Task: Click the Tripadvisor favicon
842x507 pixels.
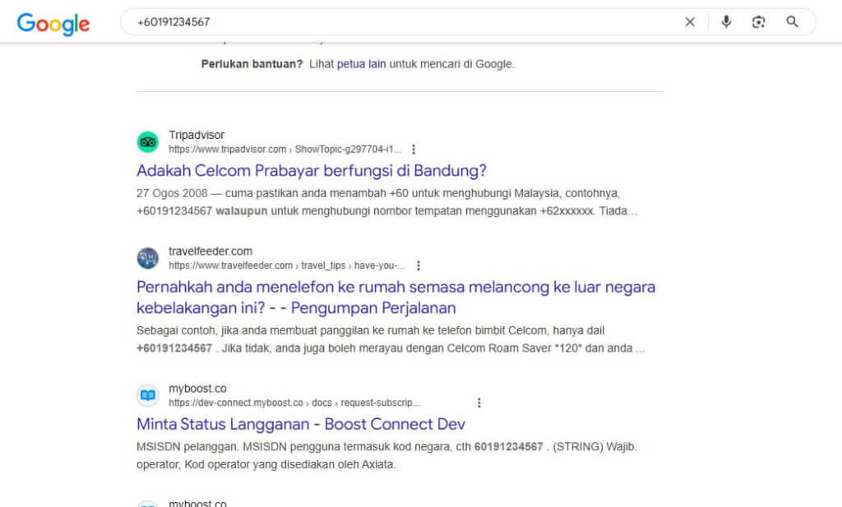Action: point(148,142)
